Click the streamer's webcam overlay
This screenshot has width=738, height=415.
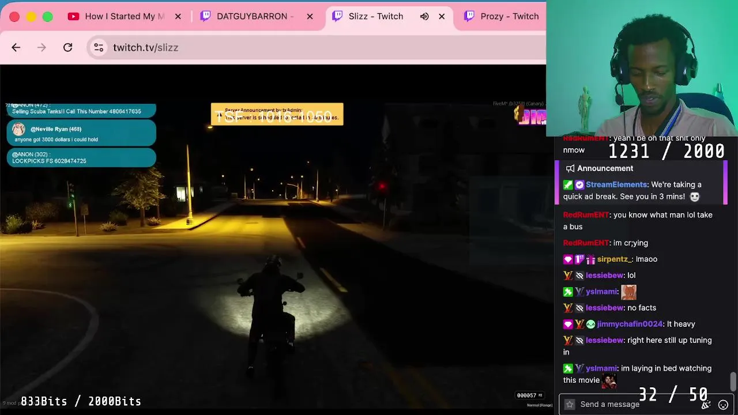pyautogui.click(x=642, y=68)
